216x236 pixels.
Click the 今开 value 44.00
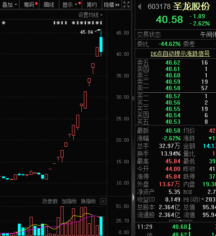coord(173,169)
